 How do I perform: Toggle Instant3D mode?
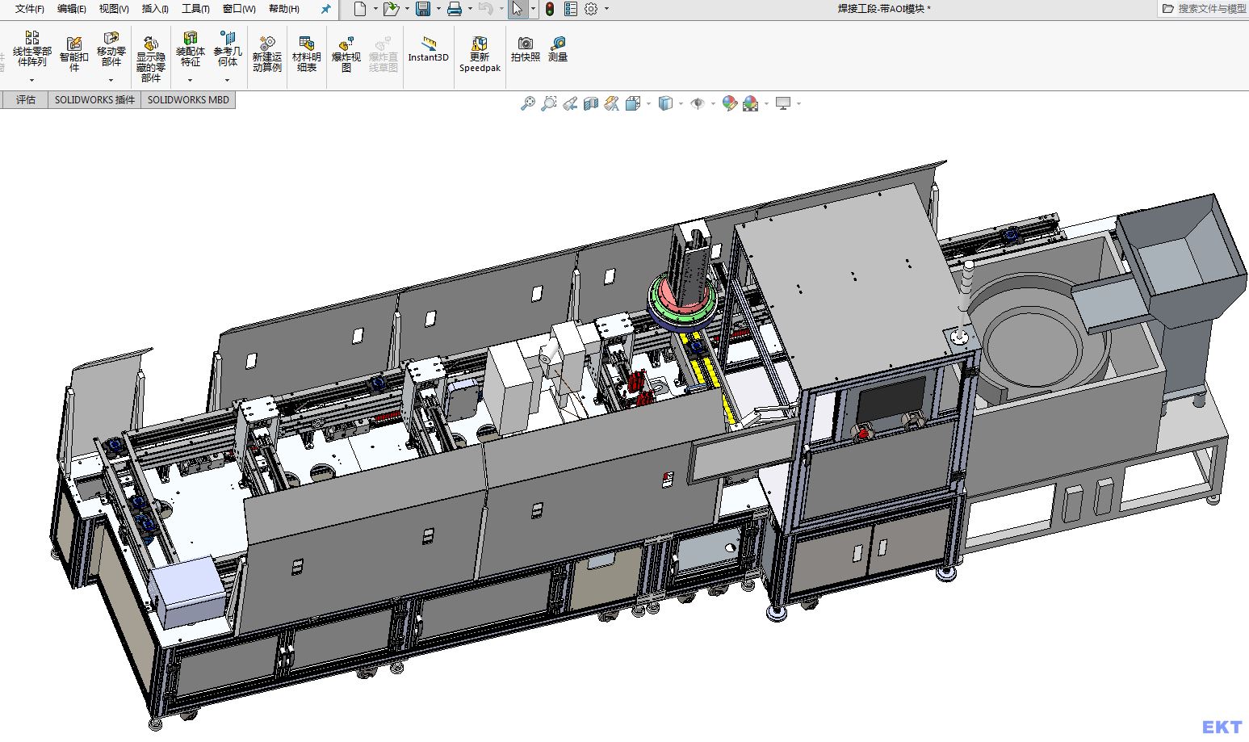point(428,49)
